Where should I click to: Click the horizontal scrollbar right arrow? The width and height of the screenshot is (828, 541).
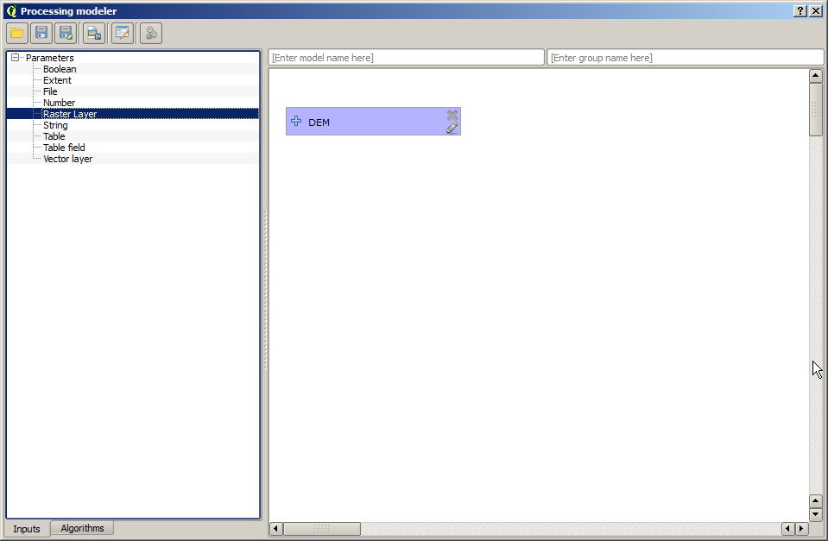801,529
